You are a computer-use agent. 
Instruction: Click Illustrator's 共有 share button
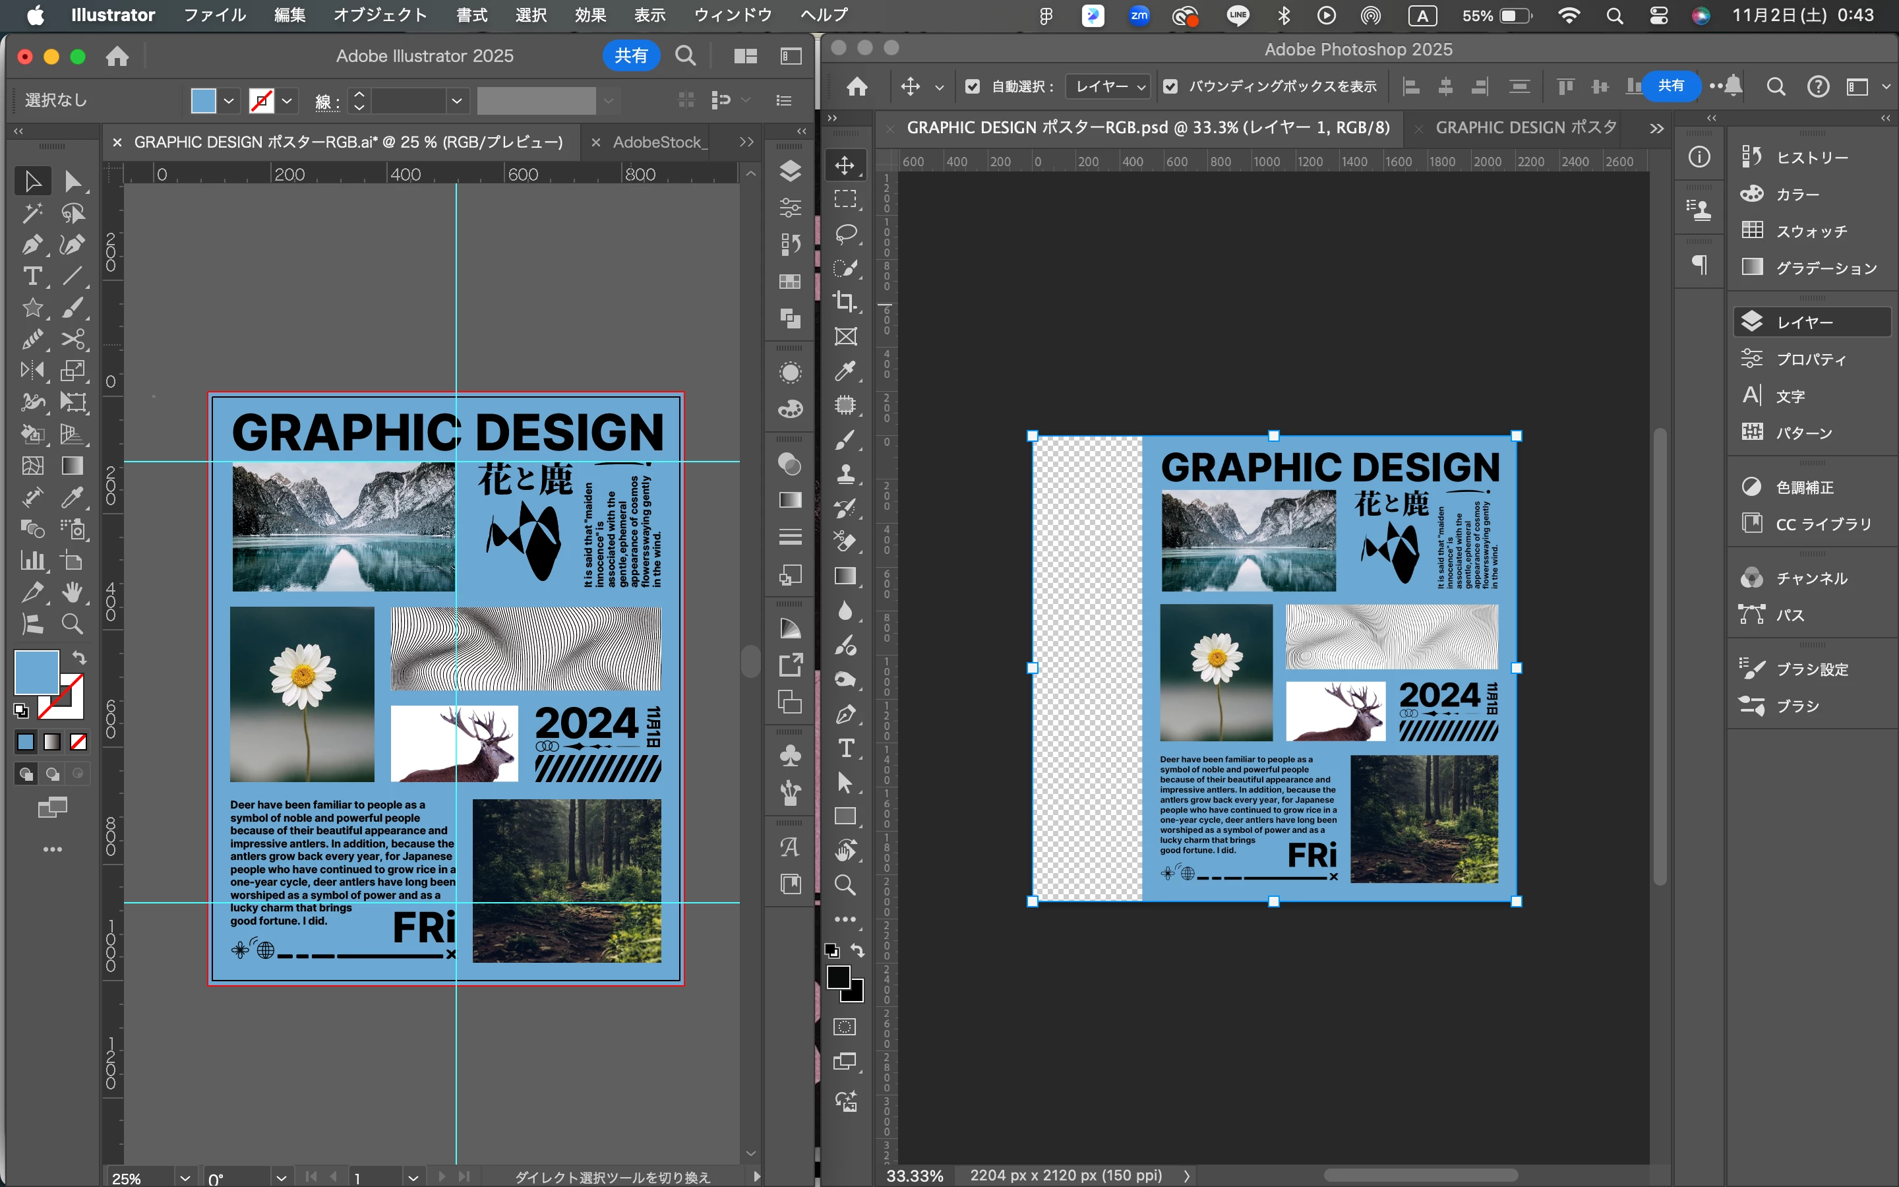(631, 56)
